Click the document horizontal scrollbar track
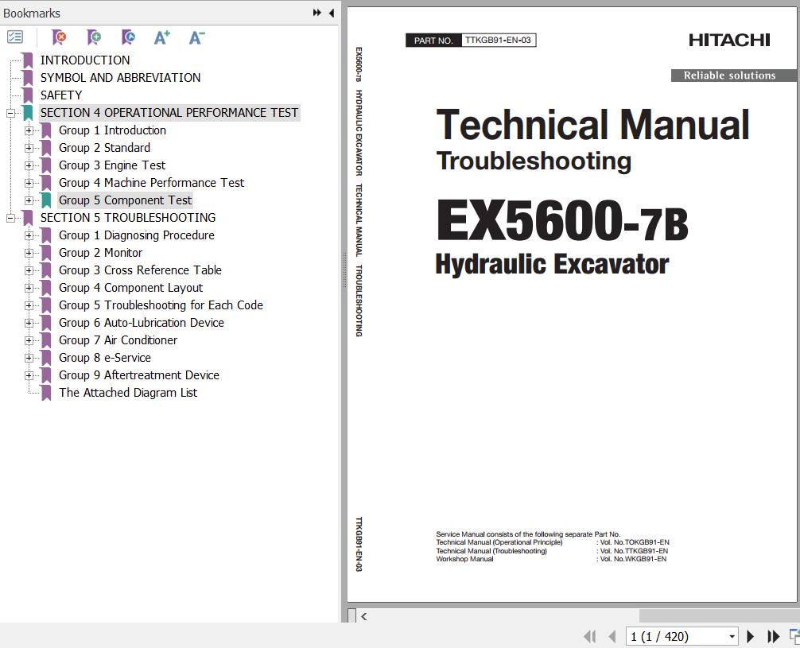 (718, 616)
